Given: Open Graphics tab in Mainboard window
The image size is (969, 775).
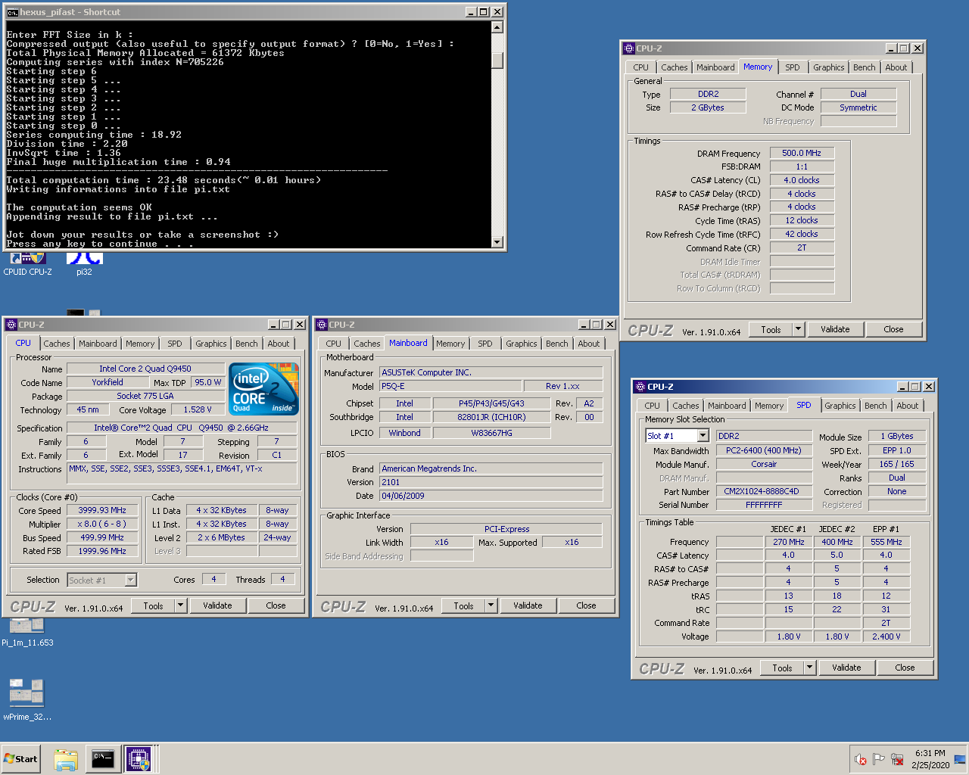Looking at the screenshot, I should 522,344.
